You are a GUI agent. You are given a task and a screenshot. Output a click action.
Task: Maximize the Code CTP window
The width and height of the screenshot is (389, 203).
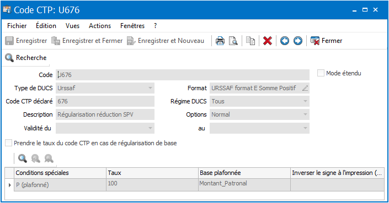pyautogui.click(x=365, y=10)
